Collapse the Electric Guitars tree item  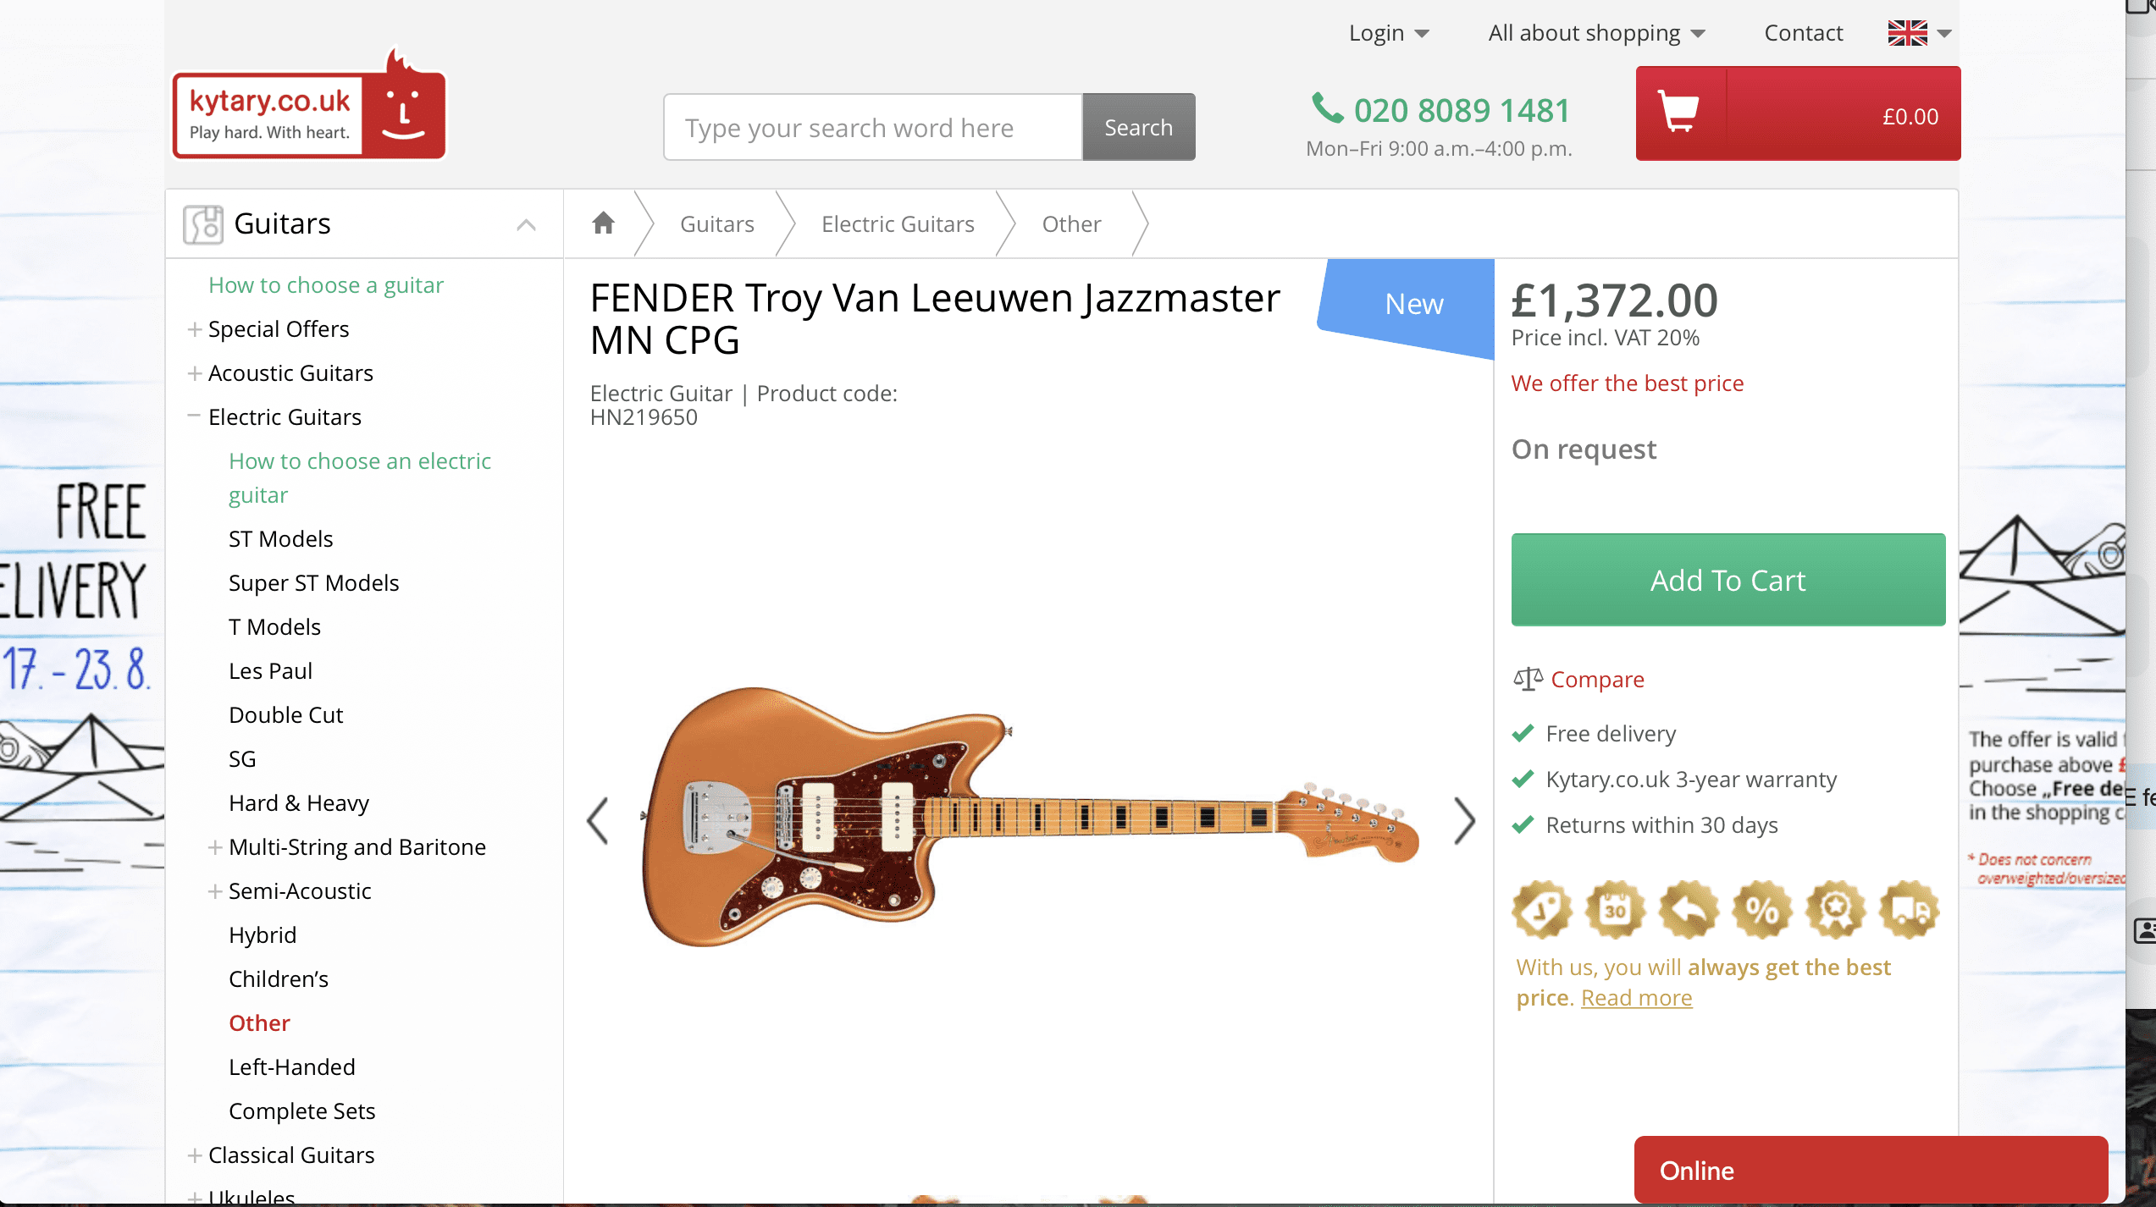195,416
